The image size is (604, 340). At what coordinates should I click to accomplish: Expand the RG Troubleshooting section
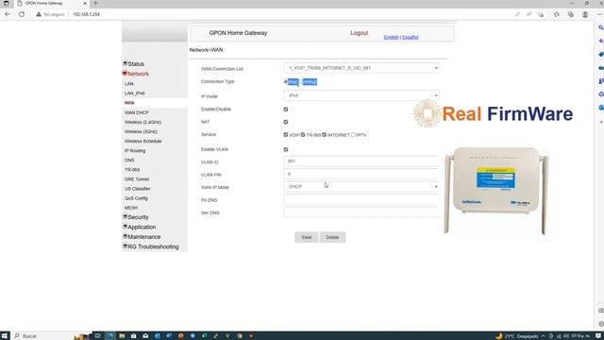point(151,246)
